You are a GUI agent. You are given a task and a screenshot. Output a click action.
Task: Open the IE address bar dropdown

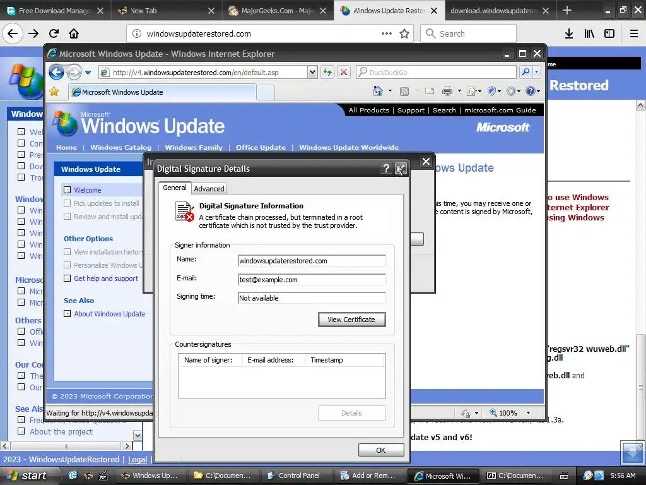point(312,72)
